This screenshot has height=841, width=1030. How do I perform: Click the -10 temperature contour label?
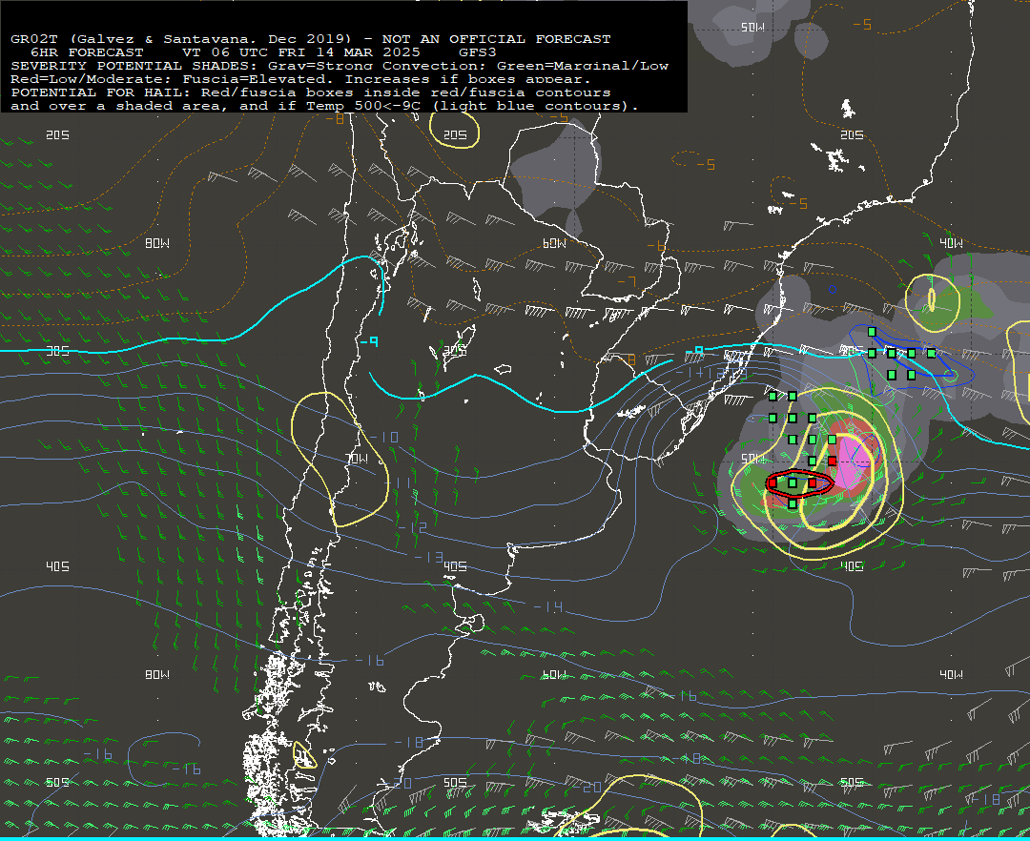[383, 437]
